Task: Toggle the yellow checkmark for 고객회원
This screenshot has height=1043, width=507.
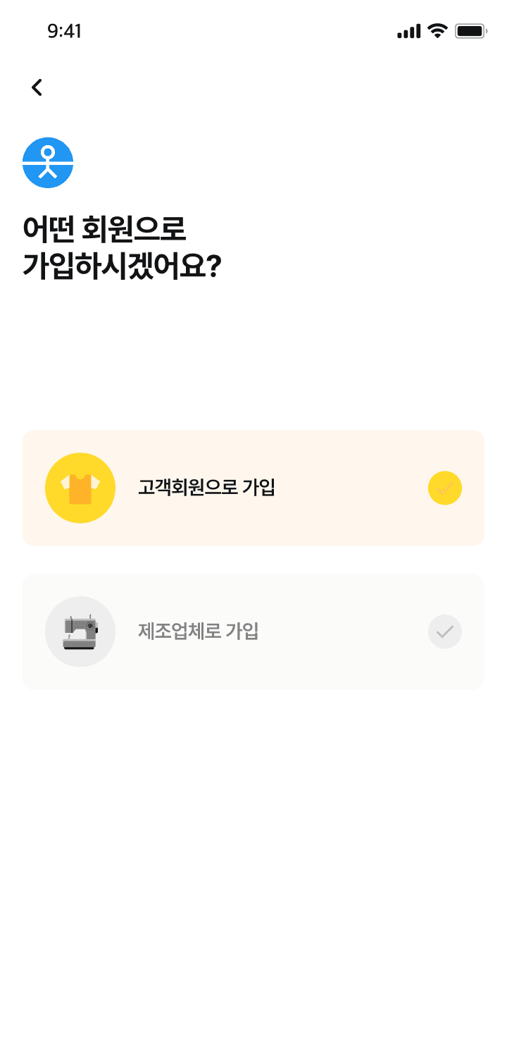Action: pyautogui.click(x=444, y=488)
